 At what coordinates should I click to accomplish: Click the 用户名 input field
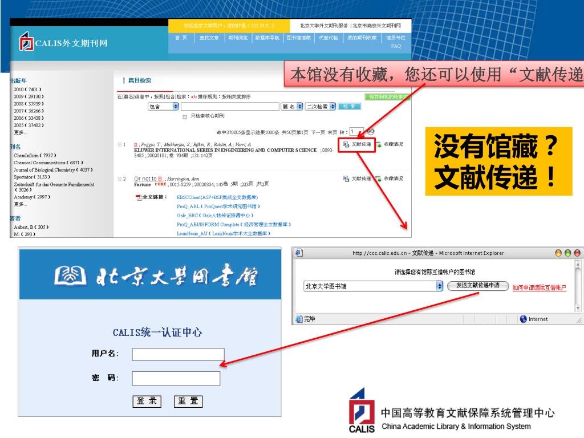pos(178,354)
